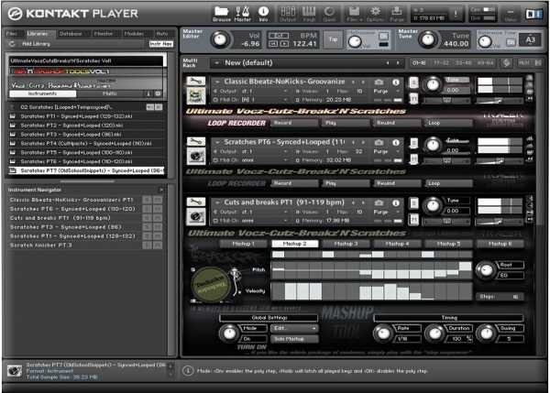Open the Quick-load icon

tap(329, 12)
